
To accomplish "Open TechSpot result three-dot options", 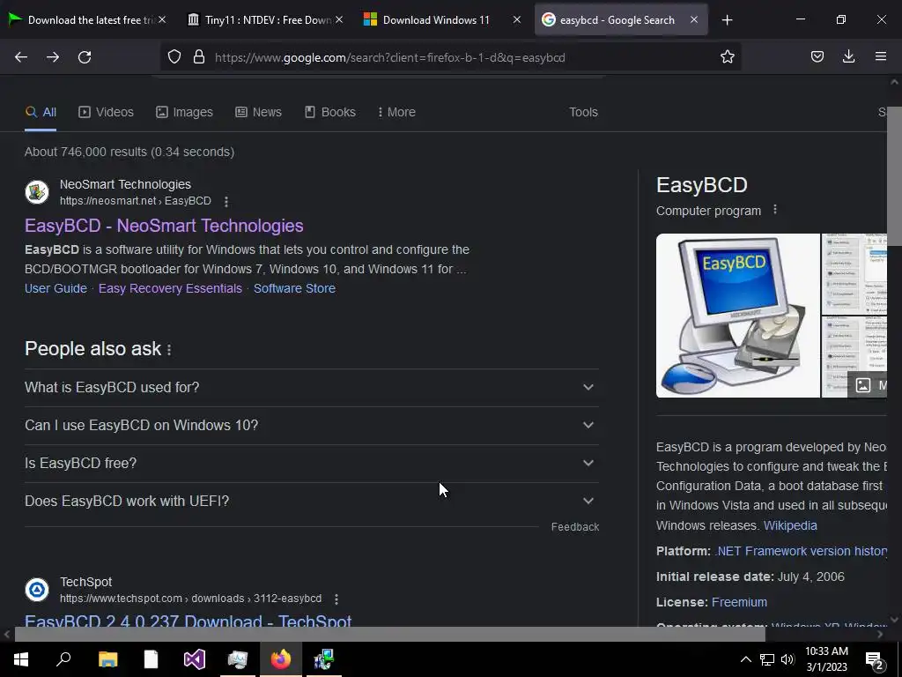I will click(x=336, y=599).
